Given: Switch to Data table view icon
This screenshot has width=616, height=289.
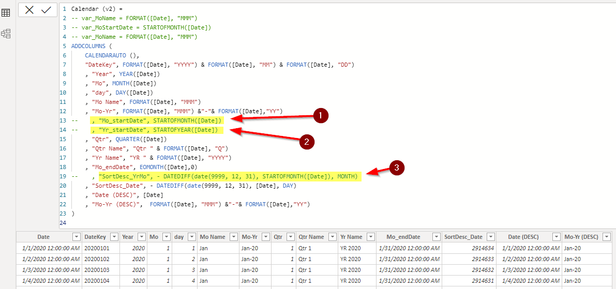Looking at the screenshot, I should point(6,13).
